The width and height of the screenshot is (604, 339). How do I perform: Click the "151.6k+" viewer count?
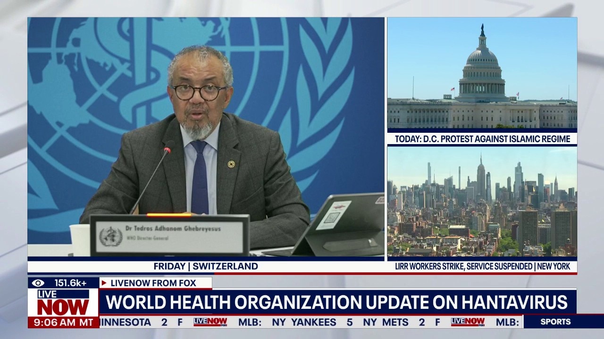point(70,283)
